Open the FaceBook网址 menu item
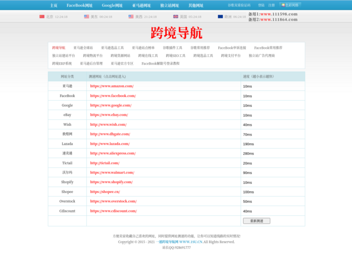352x271 pixels. (80, 5)
